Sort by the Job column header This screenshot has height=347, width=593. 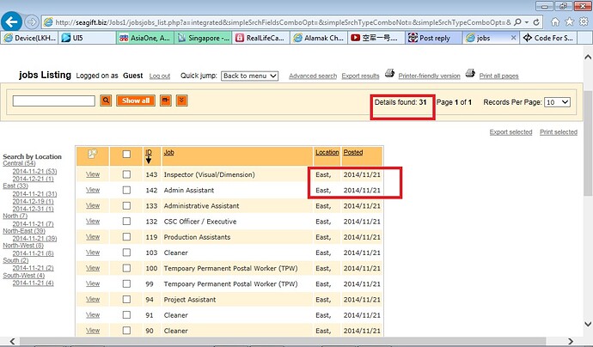point(168,152)
